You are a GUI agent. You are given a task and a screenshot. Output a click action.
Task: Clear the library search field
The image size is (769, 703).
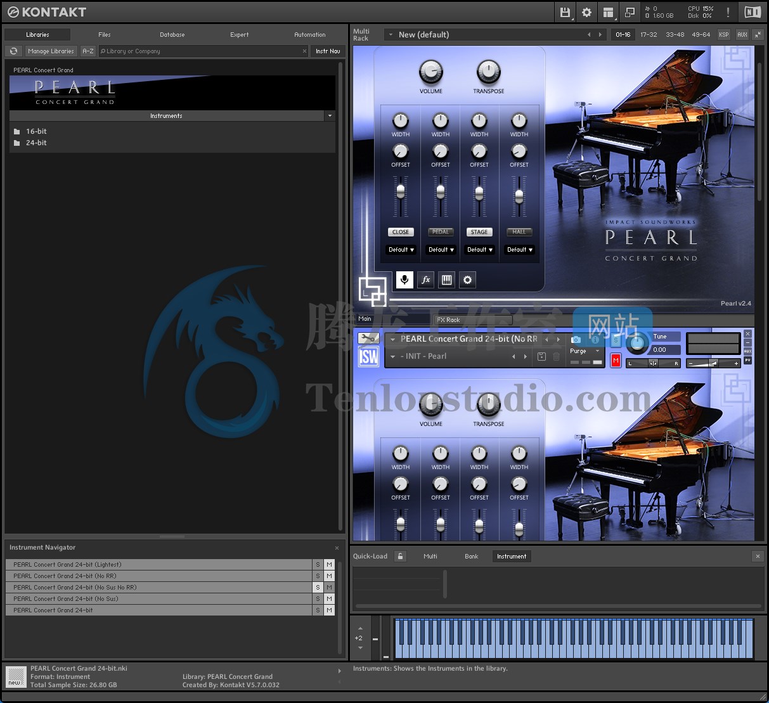click(304, 51)
